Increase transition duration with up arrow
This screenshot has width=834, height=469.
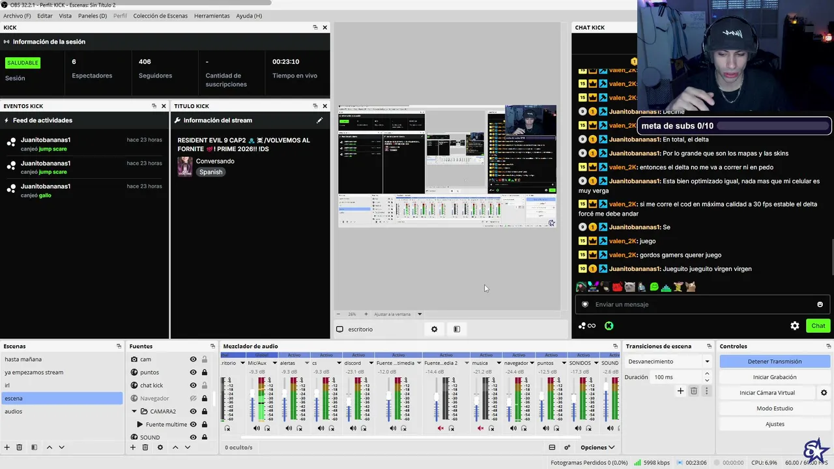pos(707,374)
